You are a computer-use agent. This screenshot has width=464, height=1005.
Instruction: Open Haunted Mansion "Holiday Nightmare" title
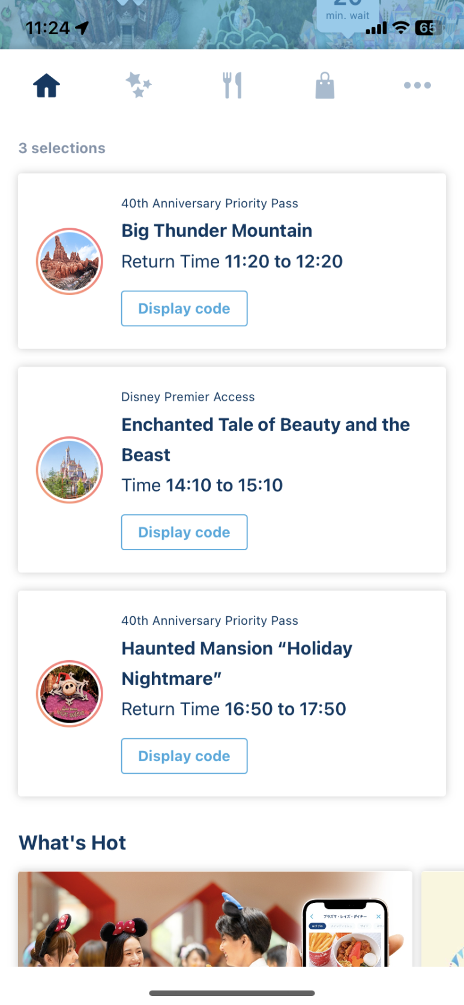coord(237,663)
